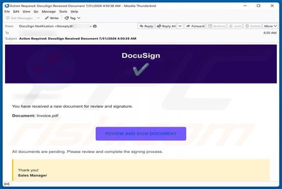Viewport: 282px width, 189px height.
Task: Click the DocuSign Notification sender name
Action: (36, 26)
